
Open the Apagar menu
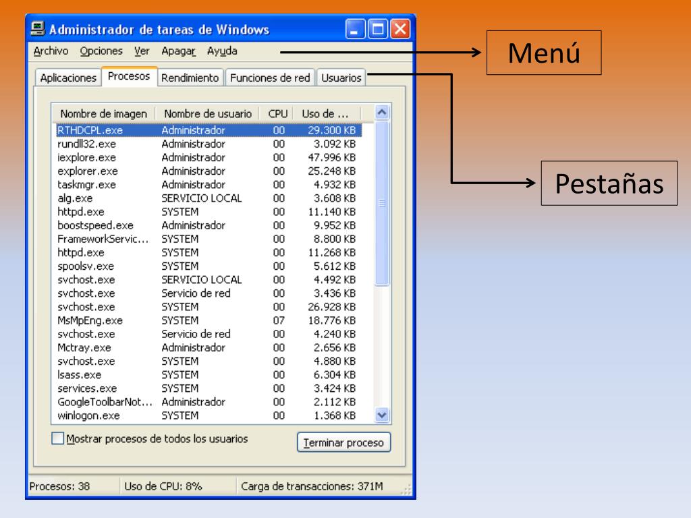pyautogui.click(x=178, y=51)
